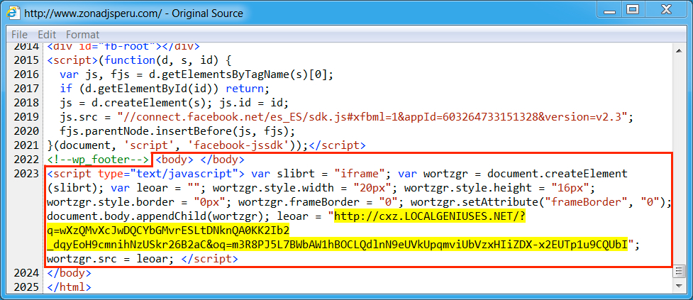This screenshot has height=300, width=693.
Task: Click the Internet Explorer icon in title bar
Action: click(13, 13)
